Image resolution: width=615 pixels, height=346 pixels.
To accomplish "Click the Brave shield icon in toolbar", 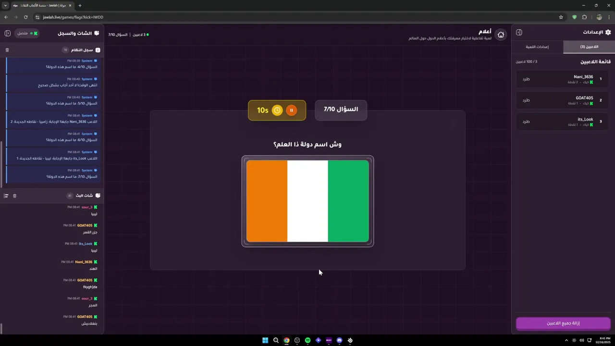I will click(x=574, y=17).
